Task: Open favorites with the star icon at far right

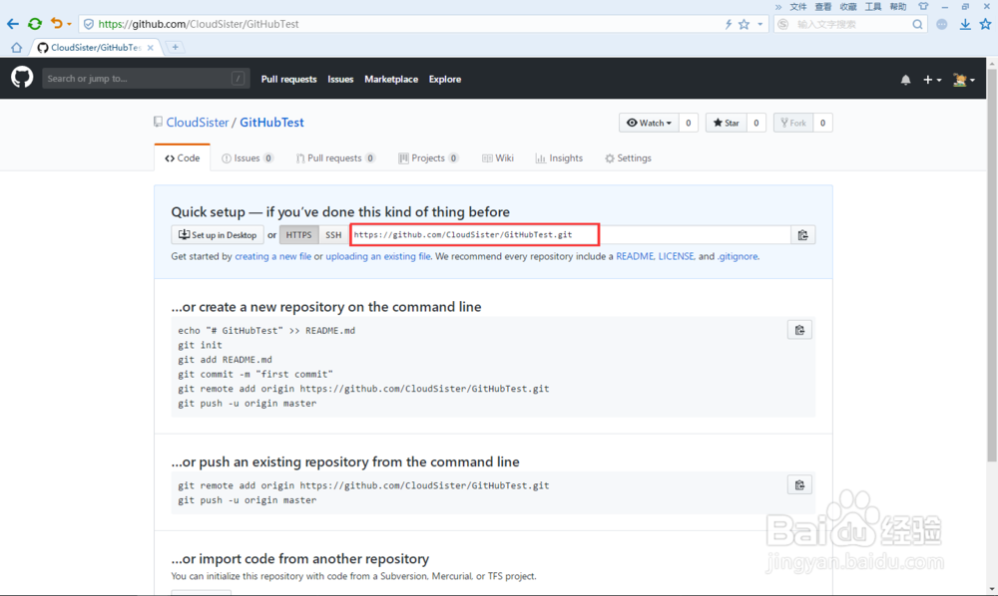Action: tap(985, 24)
